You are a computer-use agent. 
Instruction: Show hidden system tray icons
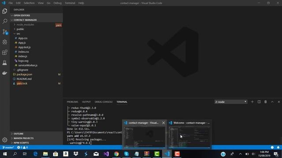click(240, 154)
